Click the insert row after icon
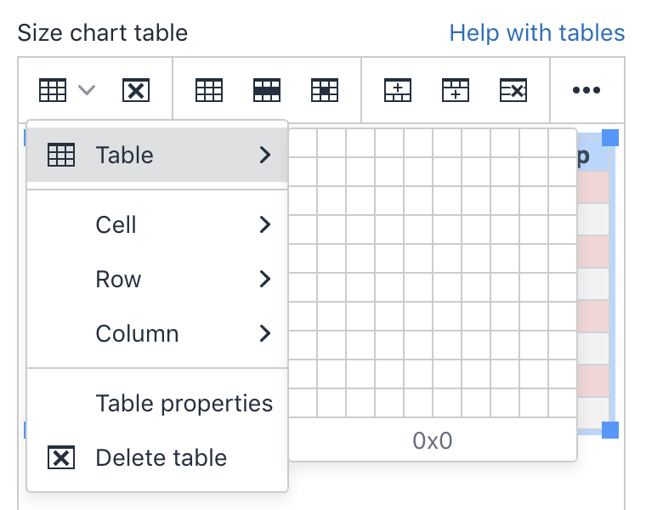 point(456,89)
